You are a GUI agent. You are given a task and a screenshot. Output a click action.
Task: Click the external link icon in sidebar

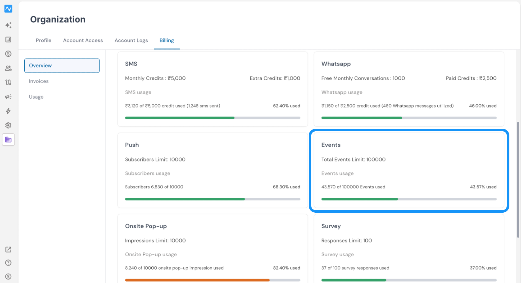pos(8,250)
